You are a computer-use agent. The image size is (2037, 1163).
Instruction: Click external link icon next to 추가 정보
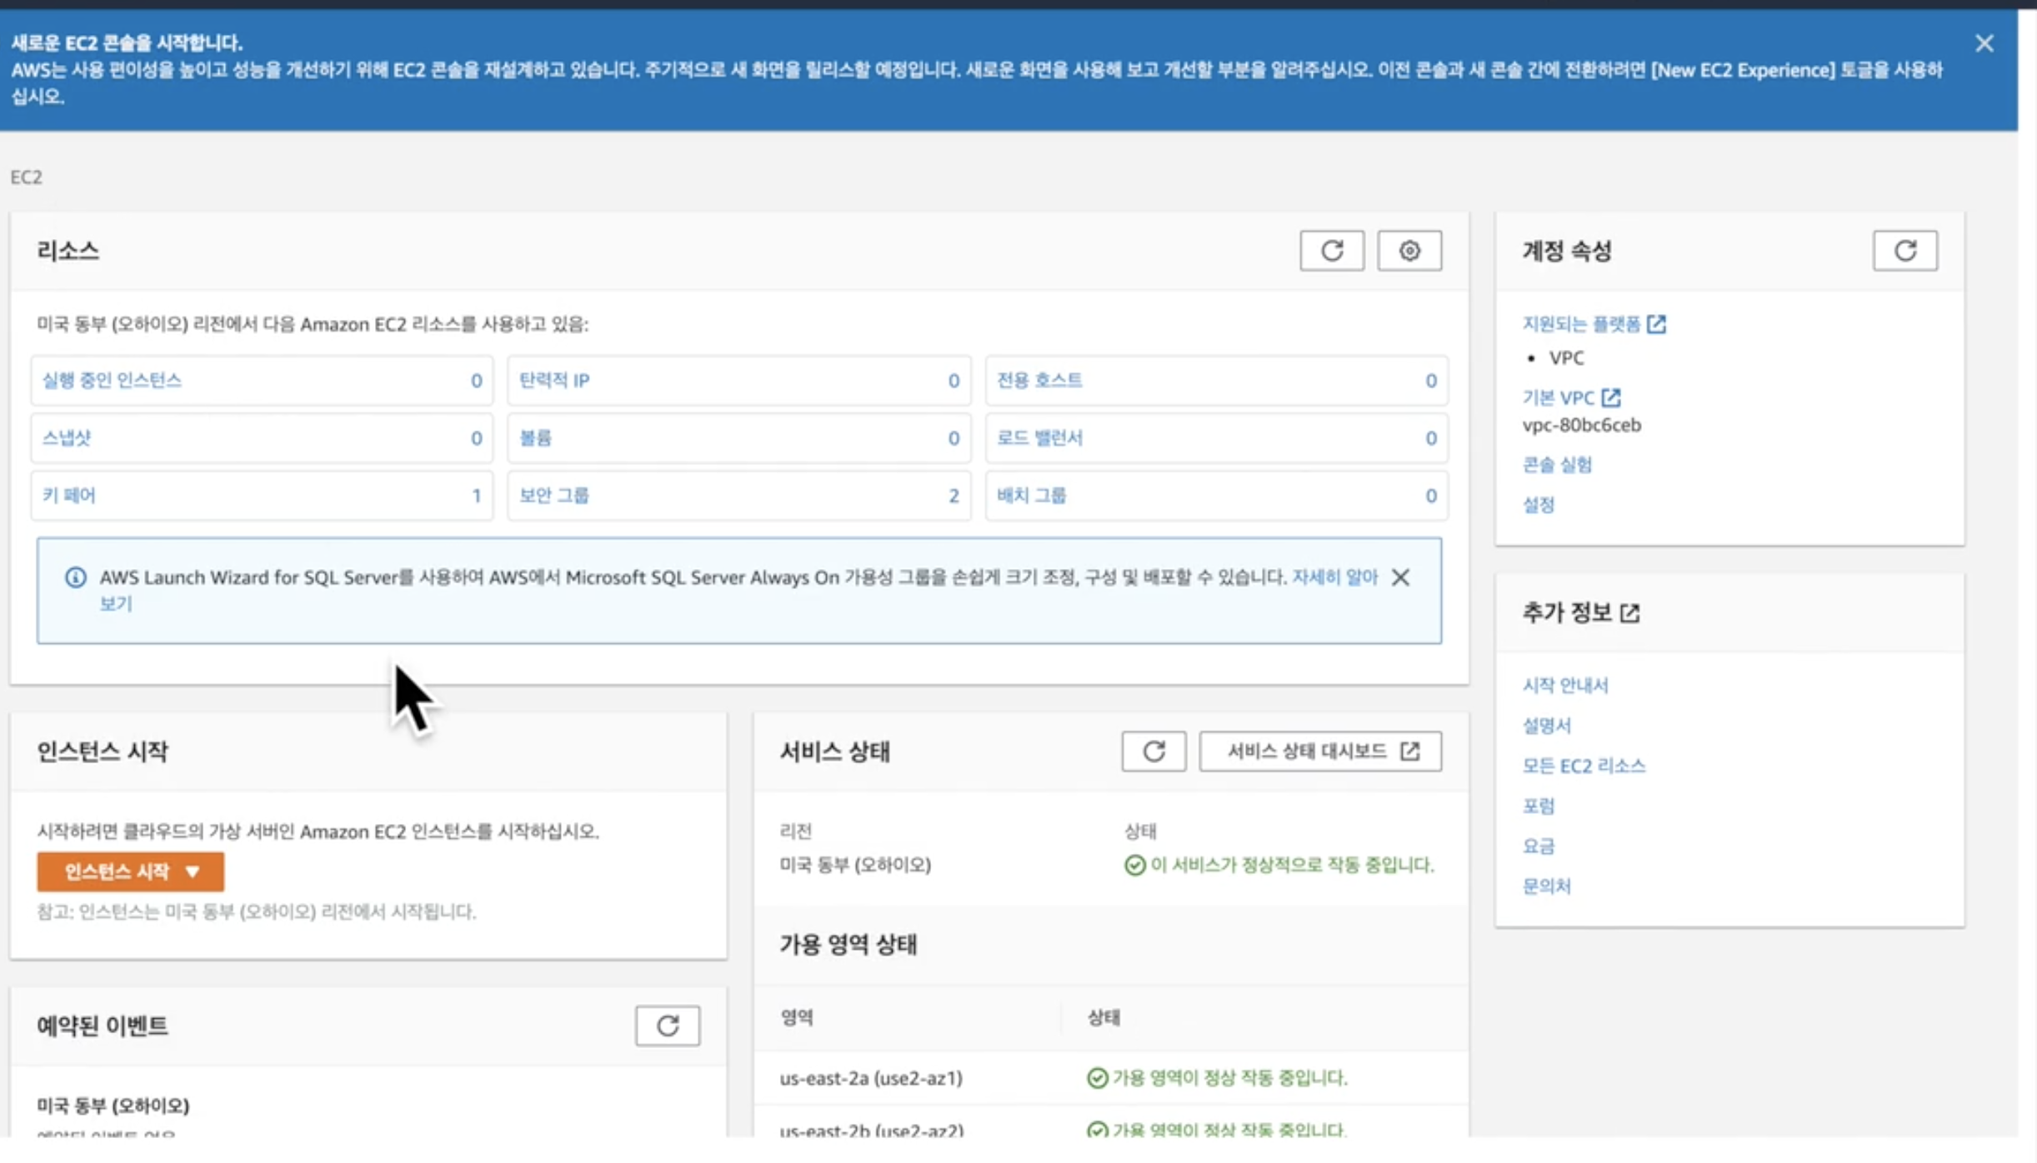point(1629,613)
